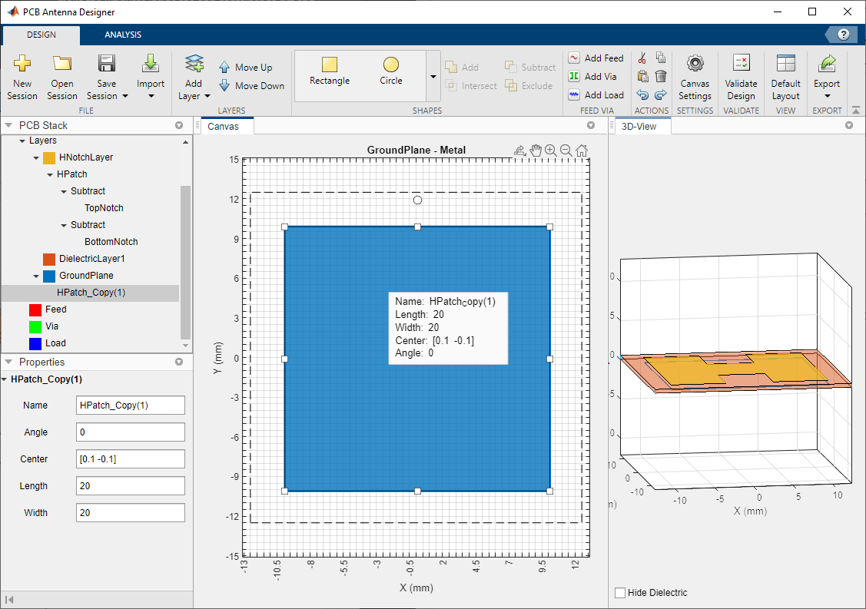866x609 pixels.
Task: Collapse the GroundPlane node
Action: pyautogui.click(x=36, y=276)
